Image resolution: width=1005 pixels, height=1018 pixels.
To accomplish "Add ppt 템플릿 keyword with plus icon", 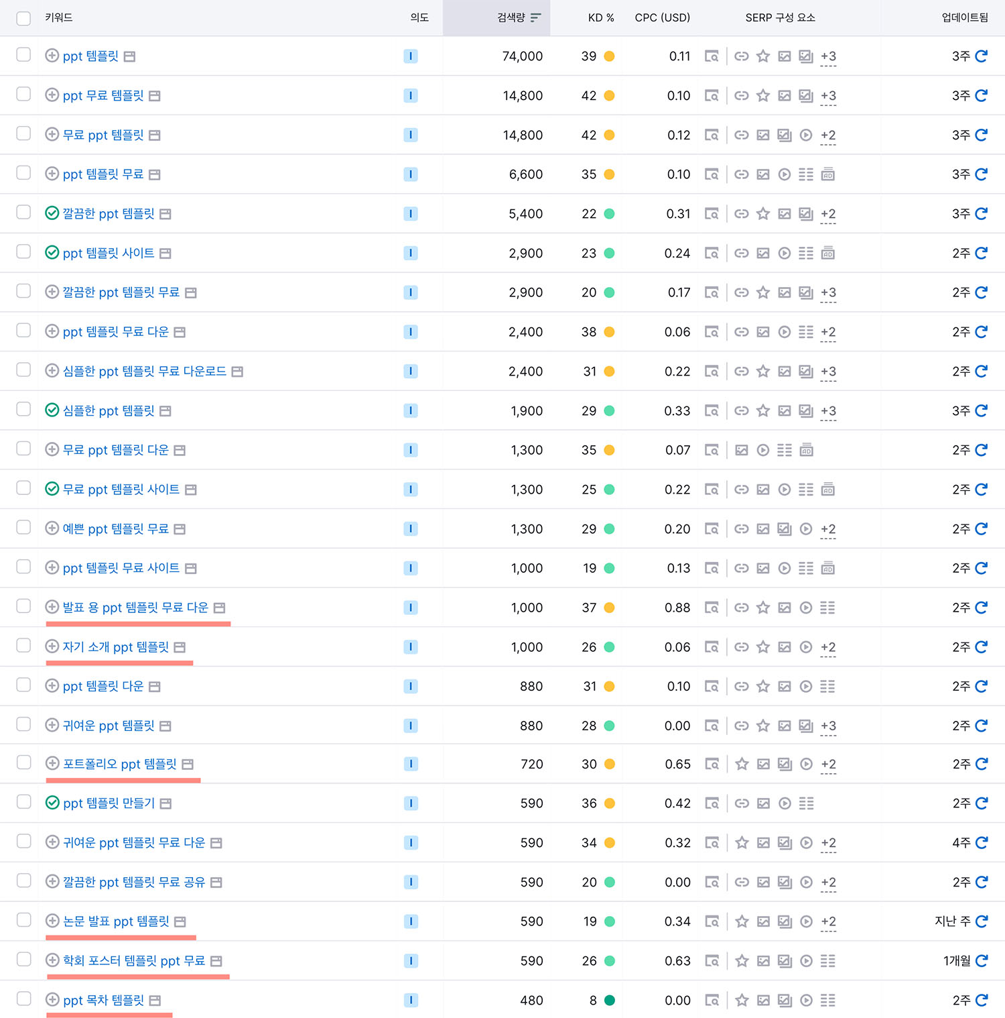I will [x=52, y=56].
